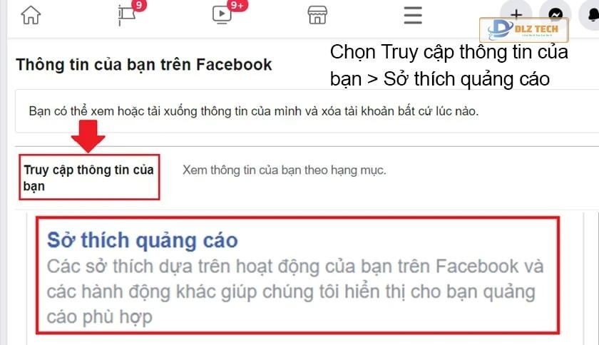Click the red 9 badge on Pages

[x=139, y=6]
